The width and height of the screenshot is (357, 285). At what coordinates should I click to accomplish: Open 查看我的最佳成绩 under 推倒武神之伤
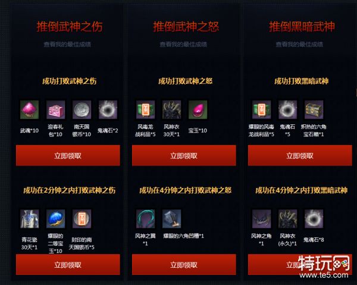67,44
